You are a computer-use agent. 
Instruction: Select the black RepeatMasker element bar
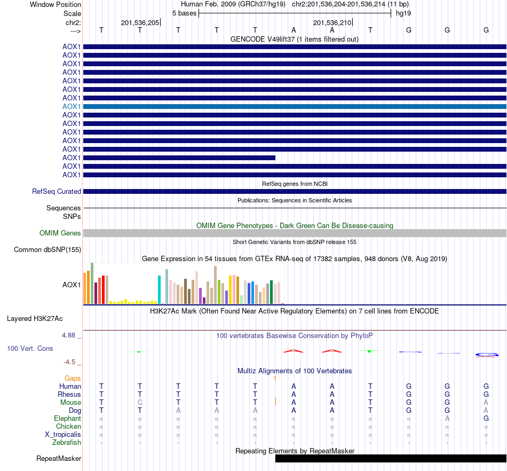pyautogui.click(x=391, y=458)
